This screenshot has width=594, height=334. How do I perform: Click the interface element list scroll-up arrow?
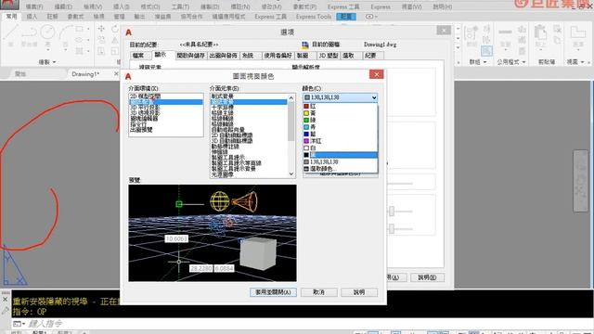[x=291, y=97]
